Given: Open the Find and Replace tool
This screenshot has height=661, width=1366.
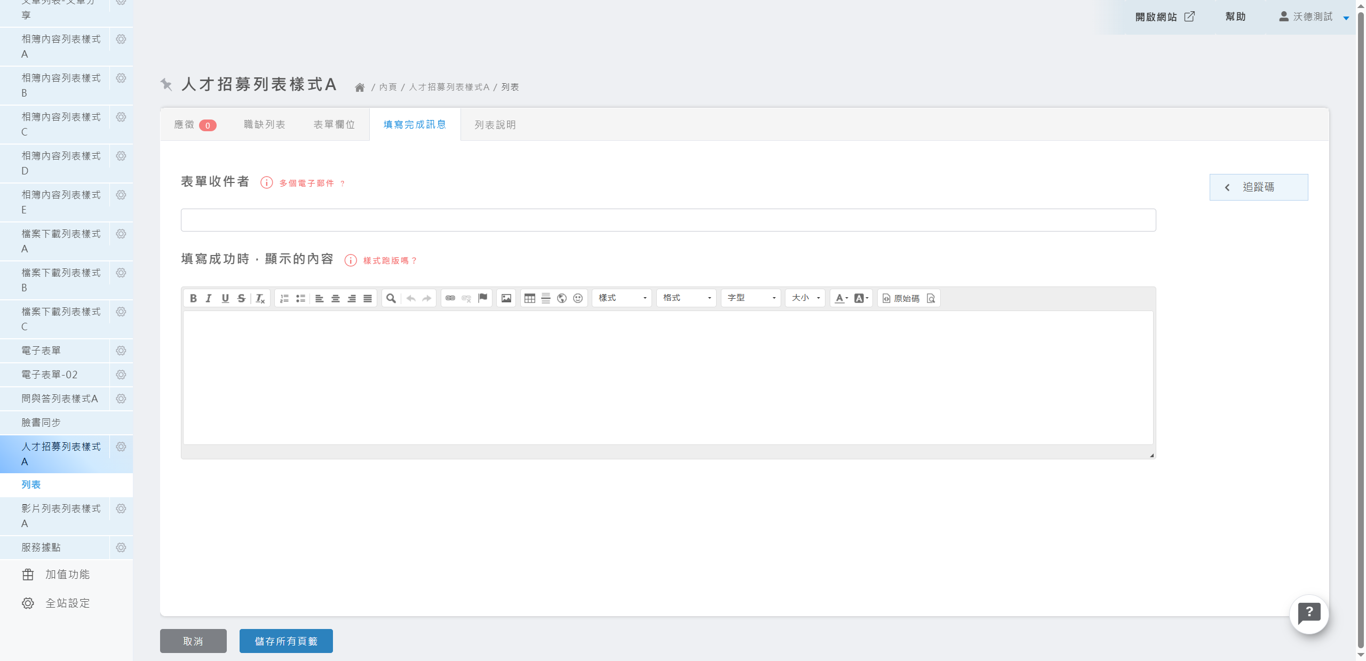Looking at the screenshot, I should click(x=390, y=298).
